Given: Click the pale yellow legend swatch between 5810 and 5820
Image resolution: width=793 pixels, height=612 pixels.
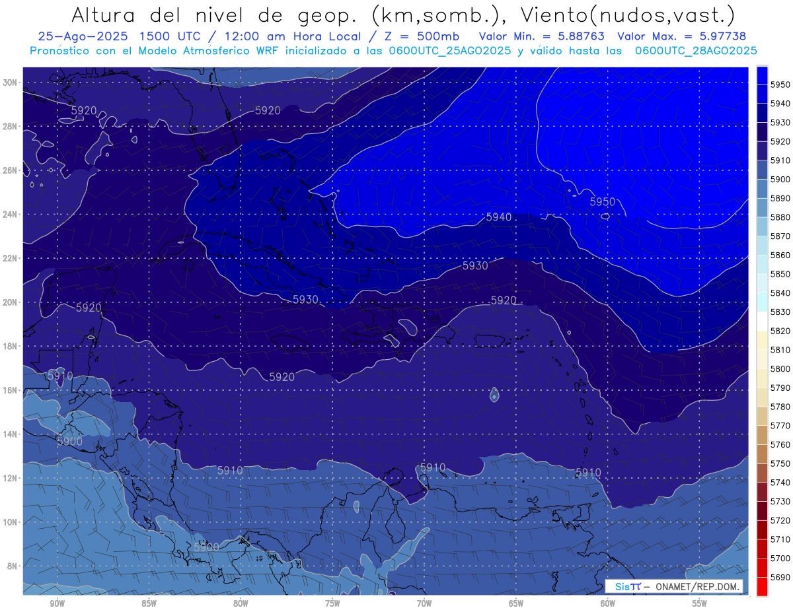Looking at the screenshot, I should (x=762, y=340).
